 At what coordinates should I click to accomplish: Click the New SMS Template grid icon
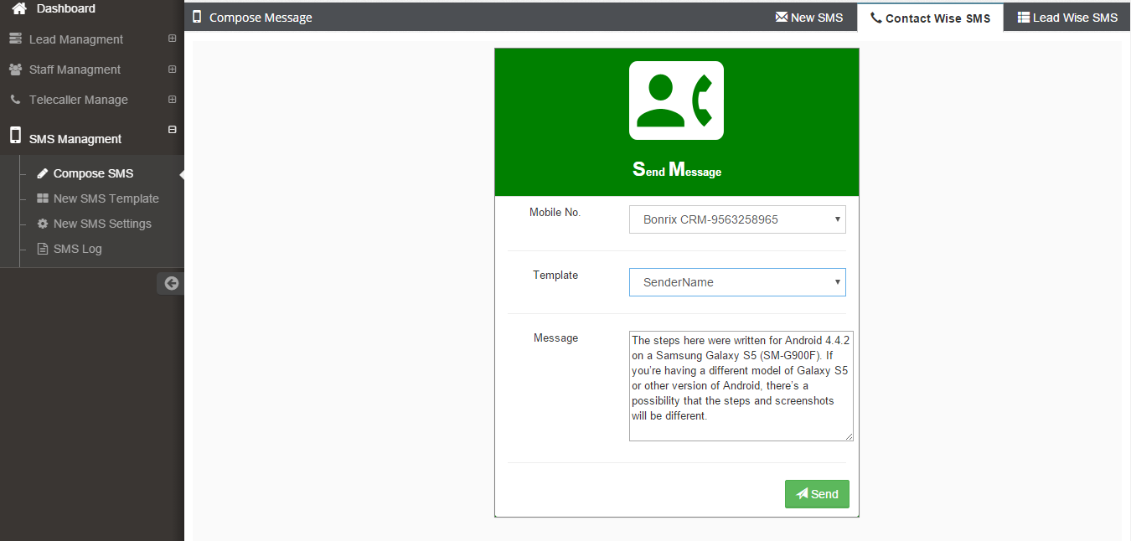43,198
